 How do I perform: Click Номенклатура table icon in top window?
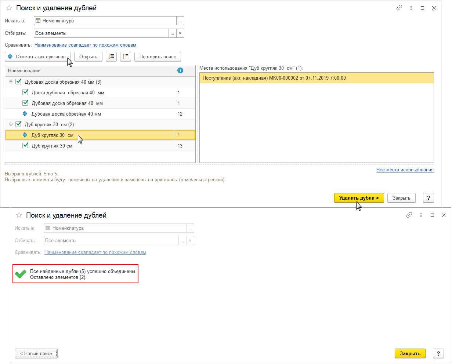pos(38,21)
